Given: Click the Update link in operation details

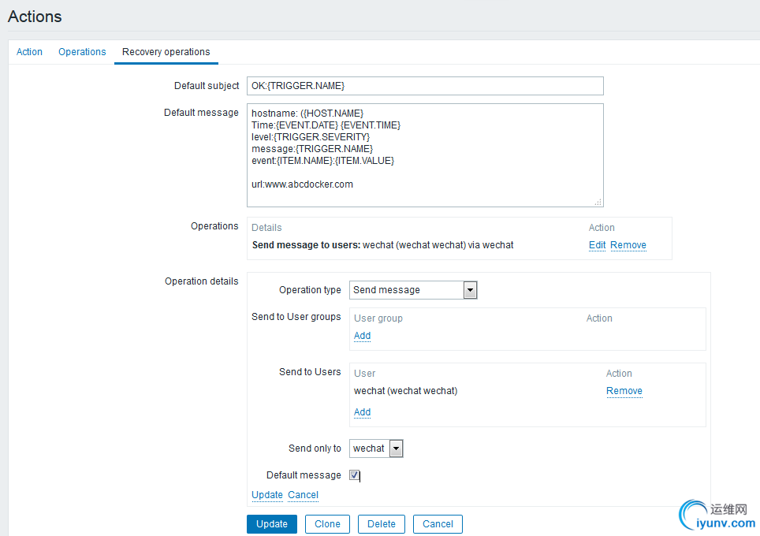Looking at the screenshot, I should tap(266, 495).
